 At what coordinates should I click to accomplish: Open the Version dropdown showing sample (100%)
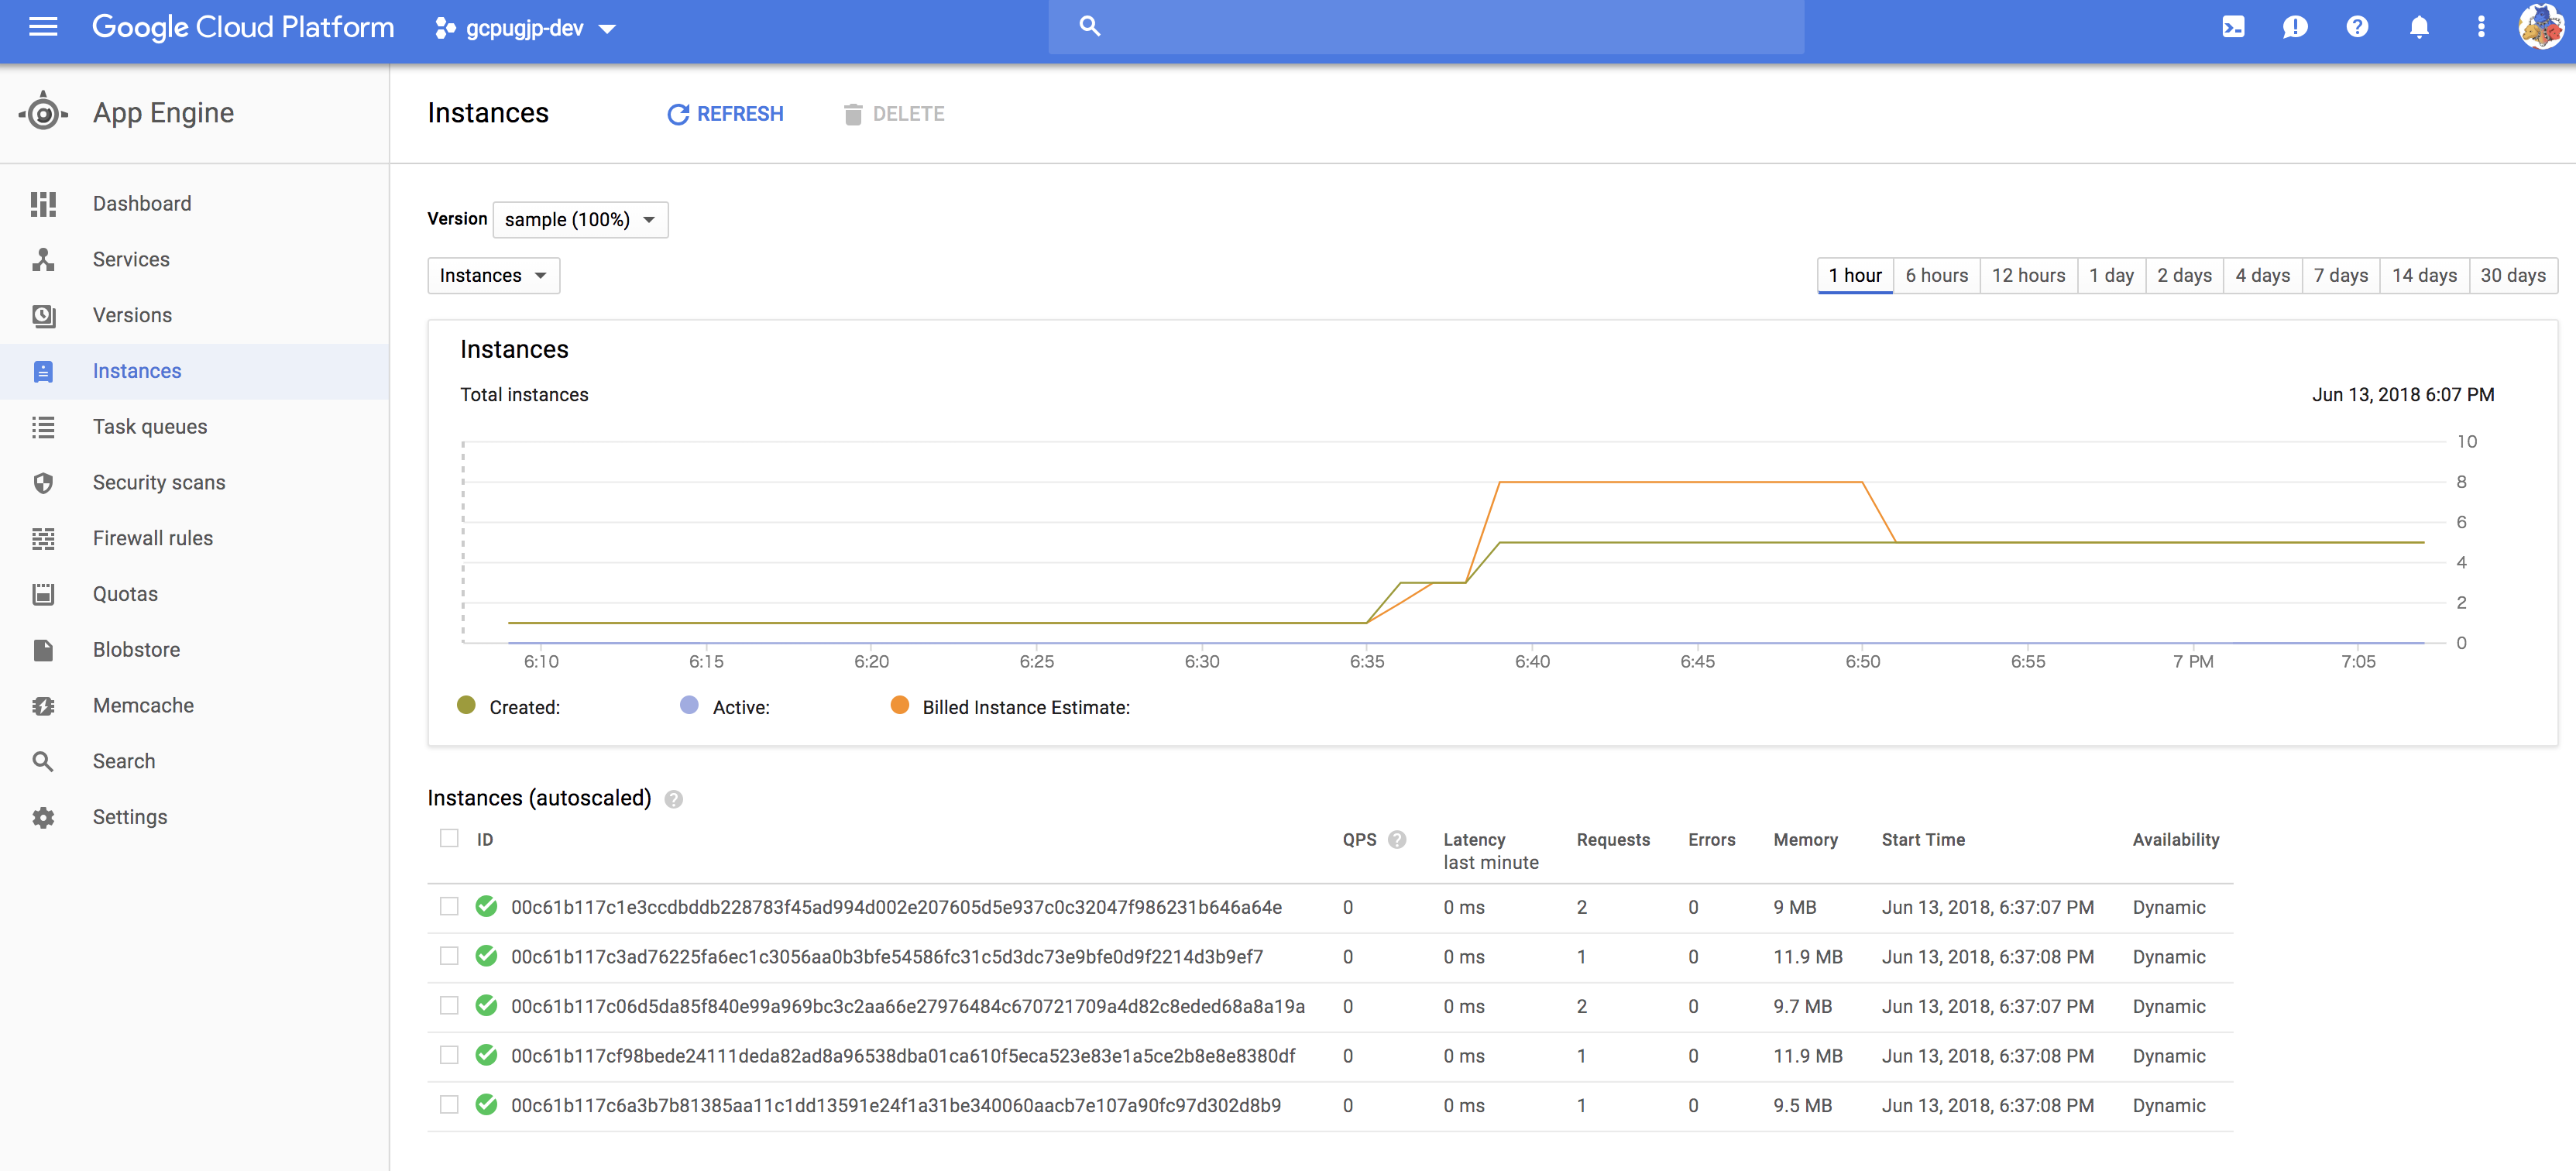[580, 219]
